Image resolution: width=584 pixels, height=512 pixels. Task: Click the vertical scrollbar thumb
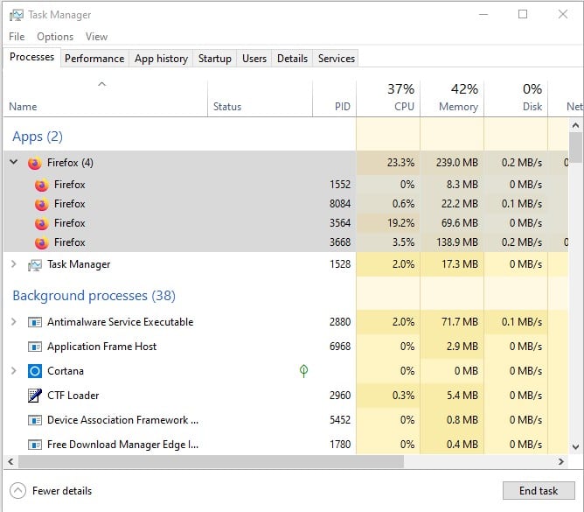pyautogui.click(x=575, y=148)
